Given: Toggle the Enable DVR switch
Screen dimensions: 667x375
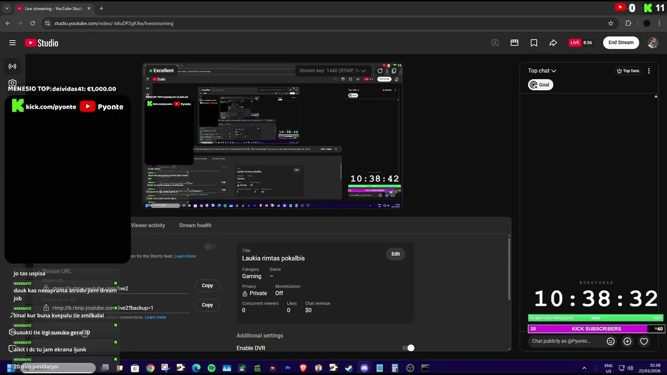Looking at the screenshot, I should click(x=408, y=348).
